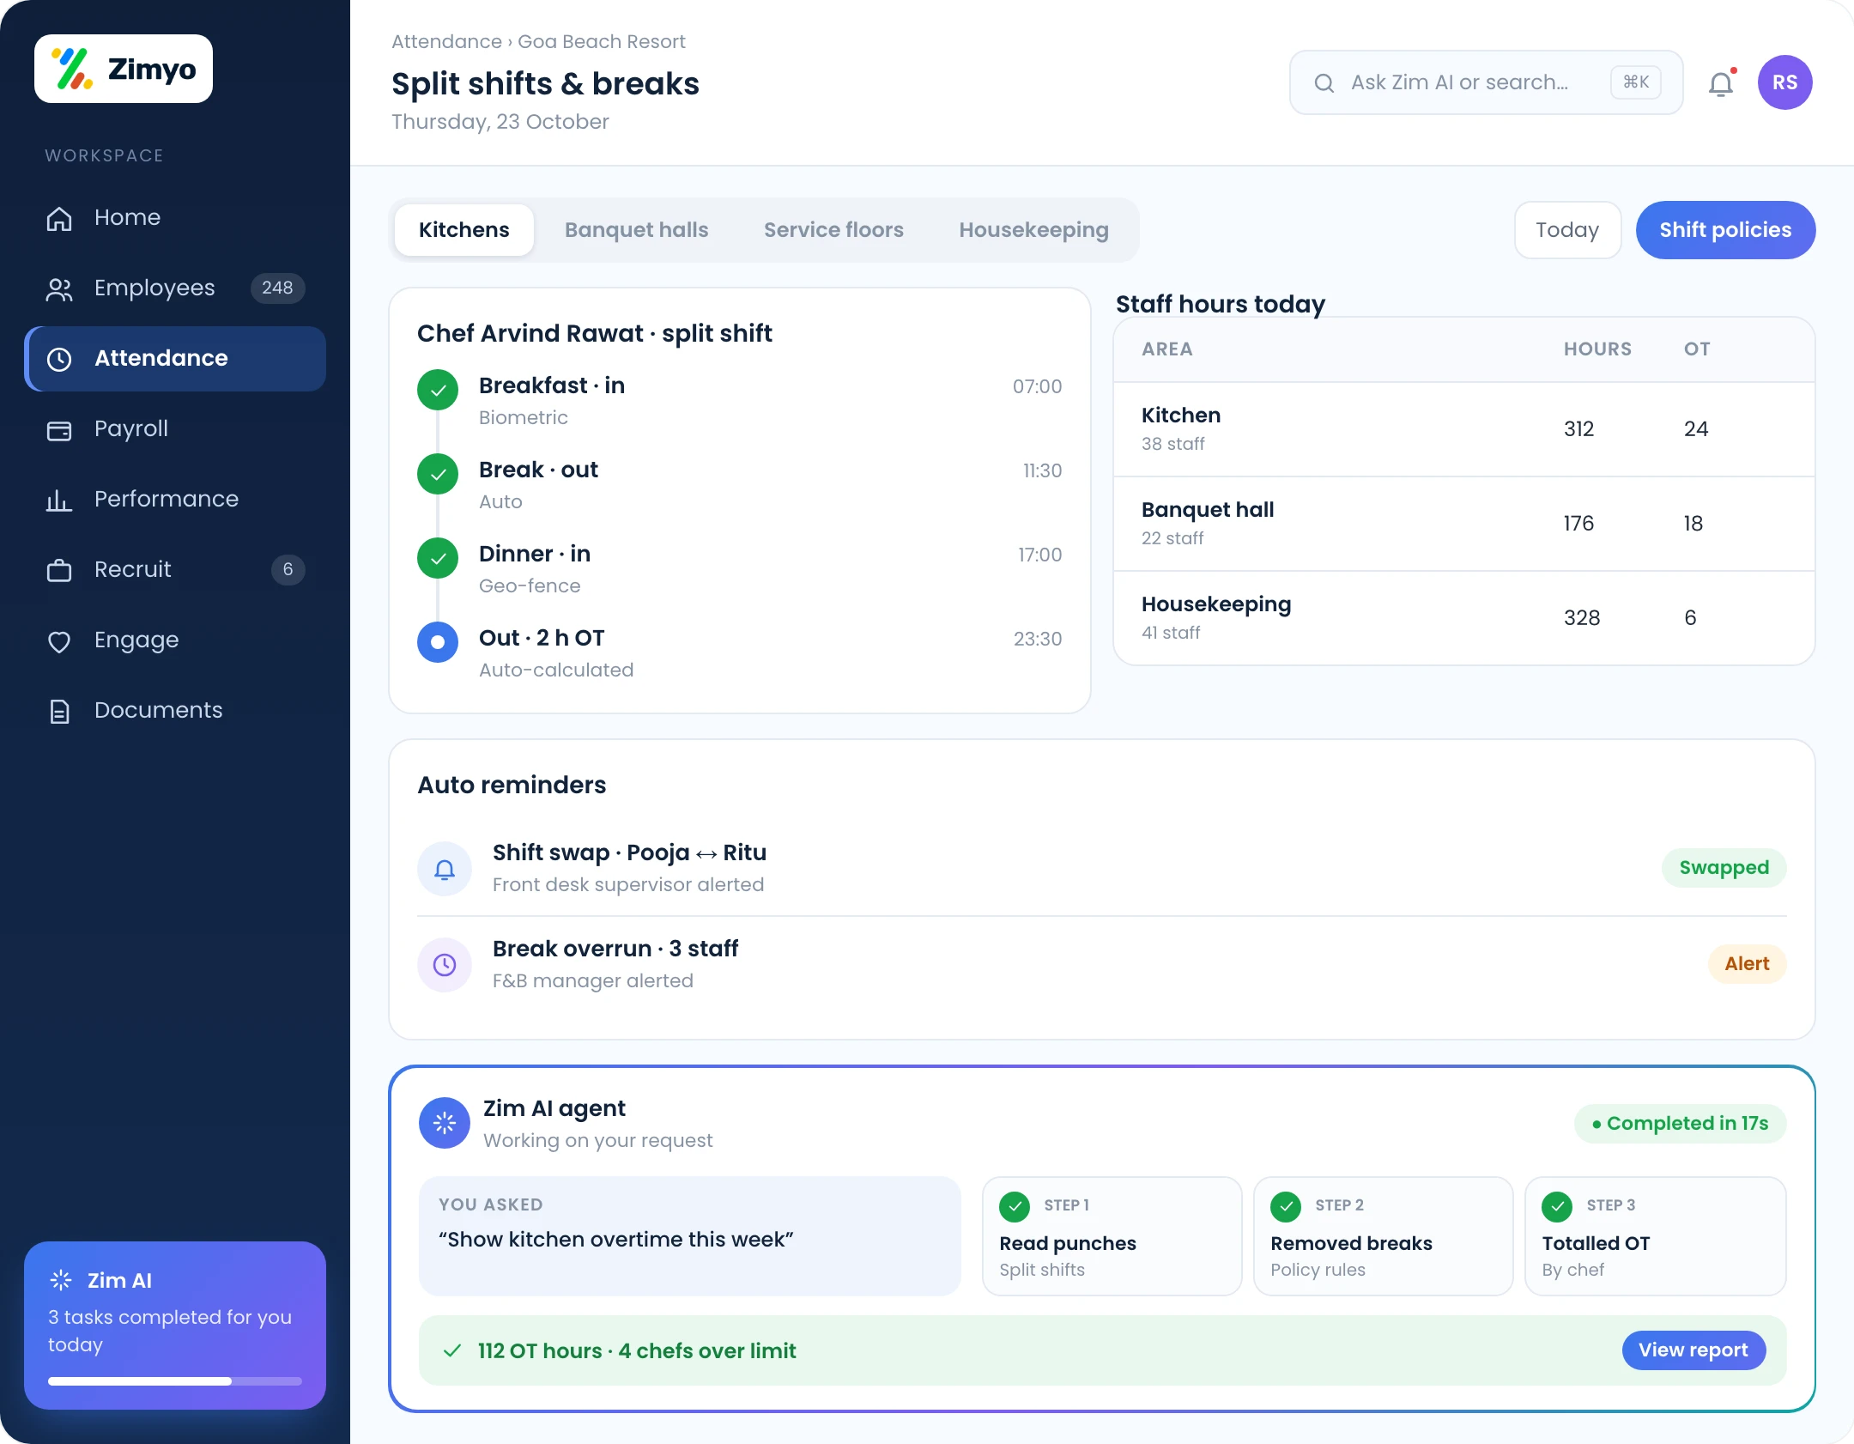
Task: Click Breakfast in green check marker
Action: 438,390
